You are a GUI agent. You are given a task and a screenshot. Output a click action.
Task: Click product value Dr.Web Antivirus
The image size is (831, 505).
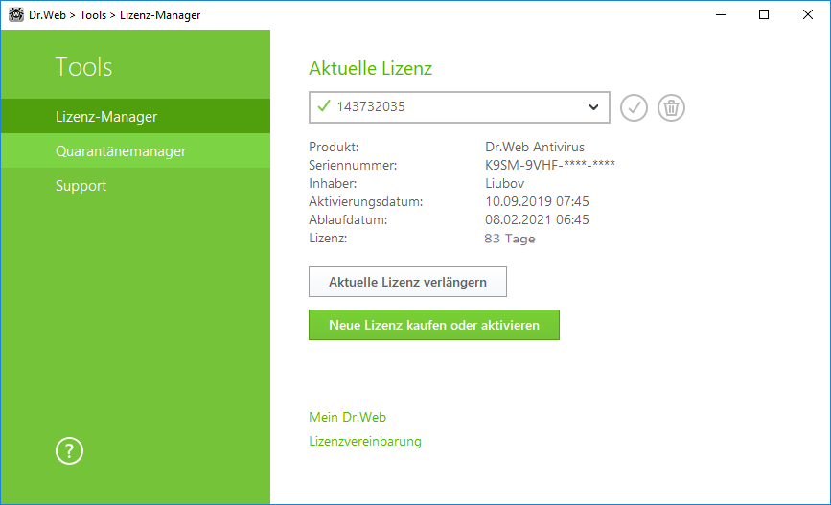[535, 147]
